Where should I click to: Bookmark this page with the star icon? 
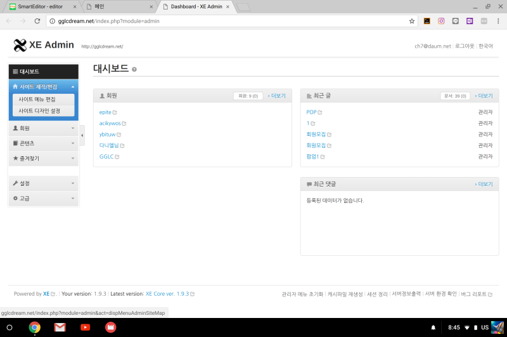(411, 21)
